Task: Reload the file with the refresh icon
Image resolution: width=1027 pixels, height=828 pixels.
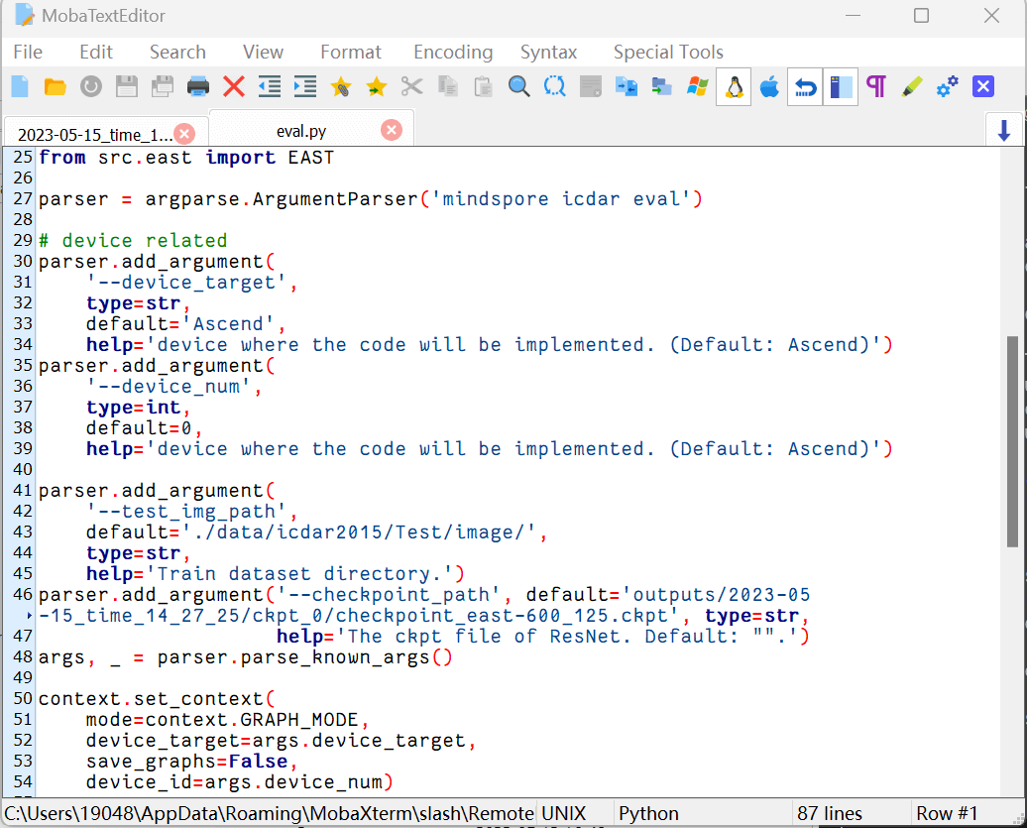Action: coord(91,86)
